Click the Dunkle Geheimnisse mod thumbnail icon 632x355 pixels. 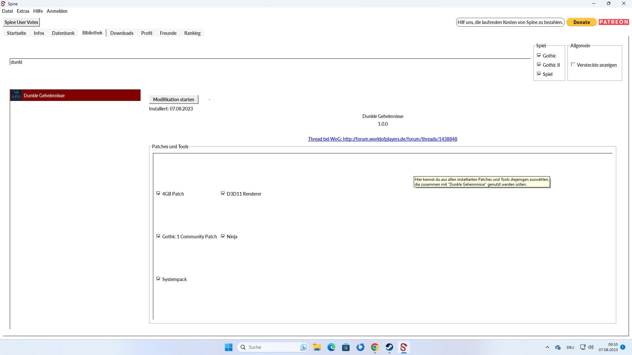[x=16, y=95]
